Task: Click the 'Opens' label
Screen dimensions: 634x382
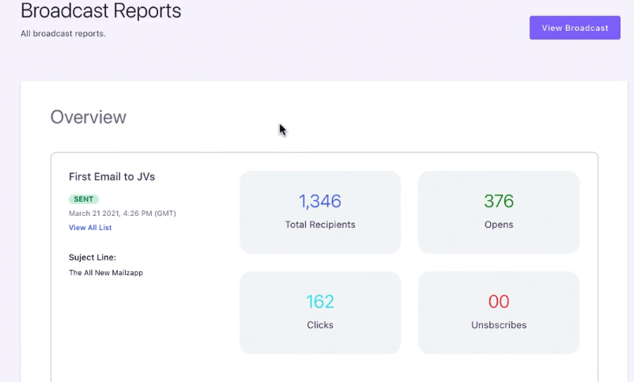Action: click(499, 225)
